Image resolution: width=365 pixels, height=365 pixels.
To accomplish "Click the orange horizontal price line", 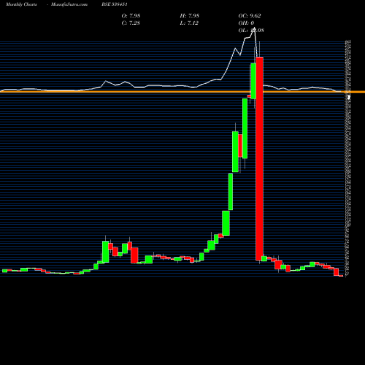I will 182,92.
